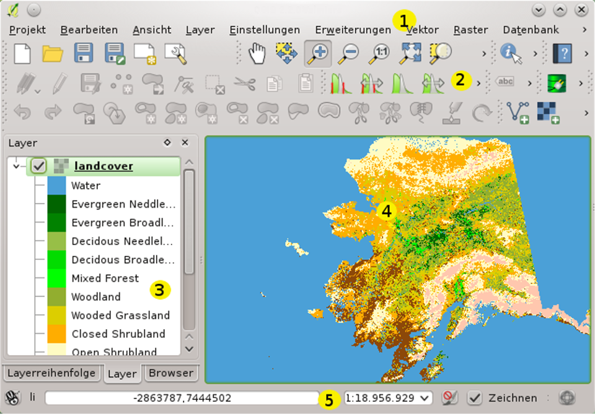Close the Layer panel
The height and width of the screenshot is (414, 595).
pyautogui.click(x=185, y=142)
